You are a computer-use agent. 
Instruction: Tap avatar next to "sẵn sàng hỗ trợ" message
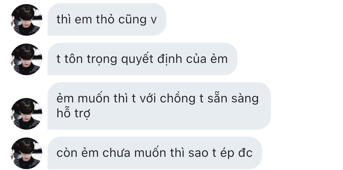[26, 114]
